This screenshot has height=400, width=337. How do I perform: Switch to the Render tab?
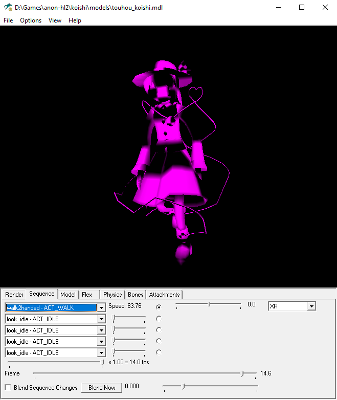click(14, 295)
